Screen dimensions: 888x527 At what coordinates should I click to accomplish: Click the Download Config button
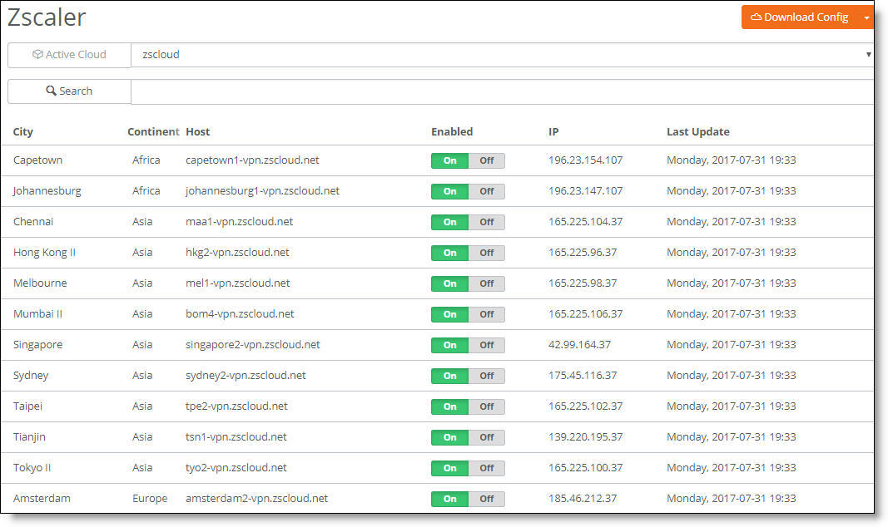800,17
